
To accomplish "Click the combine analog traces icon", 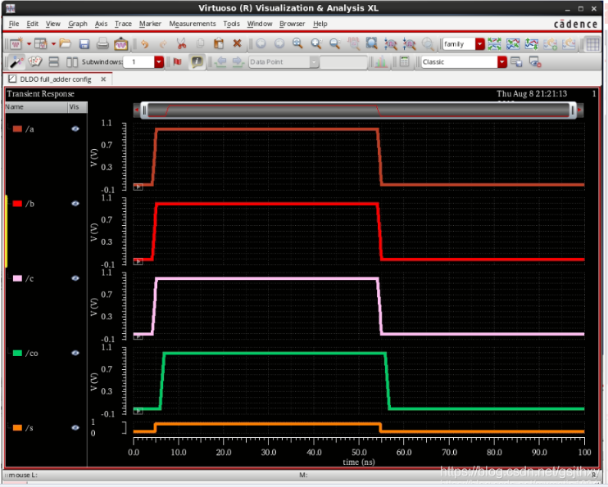I will click(513, 43).
